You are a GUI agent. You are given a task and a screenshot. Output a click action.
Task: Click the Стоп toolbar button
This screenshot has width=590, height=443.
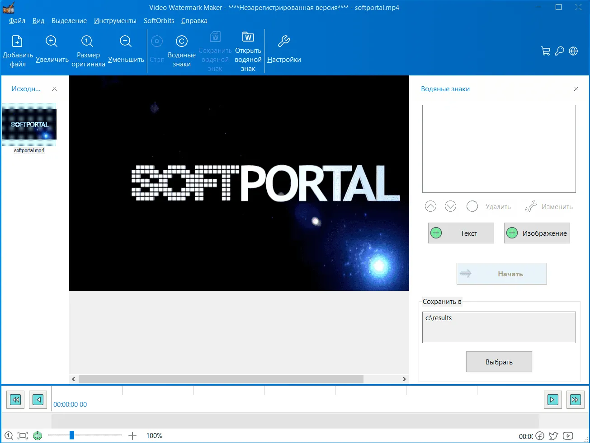pos(157,49)
